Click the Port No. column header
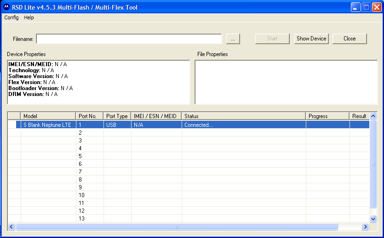This screenshot has width=384, height=238. tap(90, 116)
